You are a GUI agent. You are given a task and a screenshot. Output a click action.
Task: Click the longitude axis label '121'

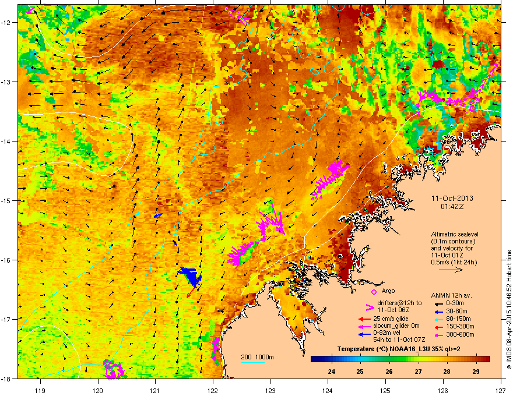[x=155, y=390]
